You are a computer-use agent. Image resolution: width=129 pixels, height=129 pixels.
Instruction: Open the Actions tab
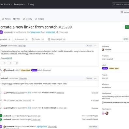pos(6,19)
